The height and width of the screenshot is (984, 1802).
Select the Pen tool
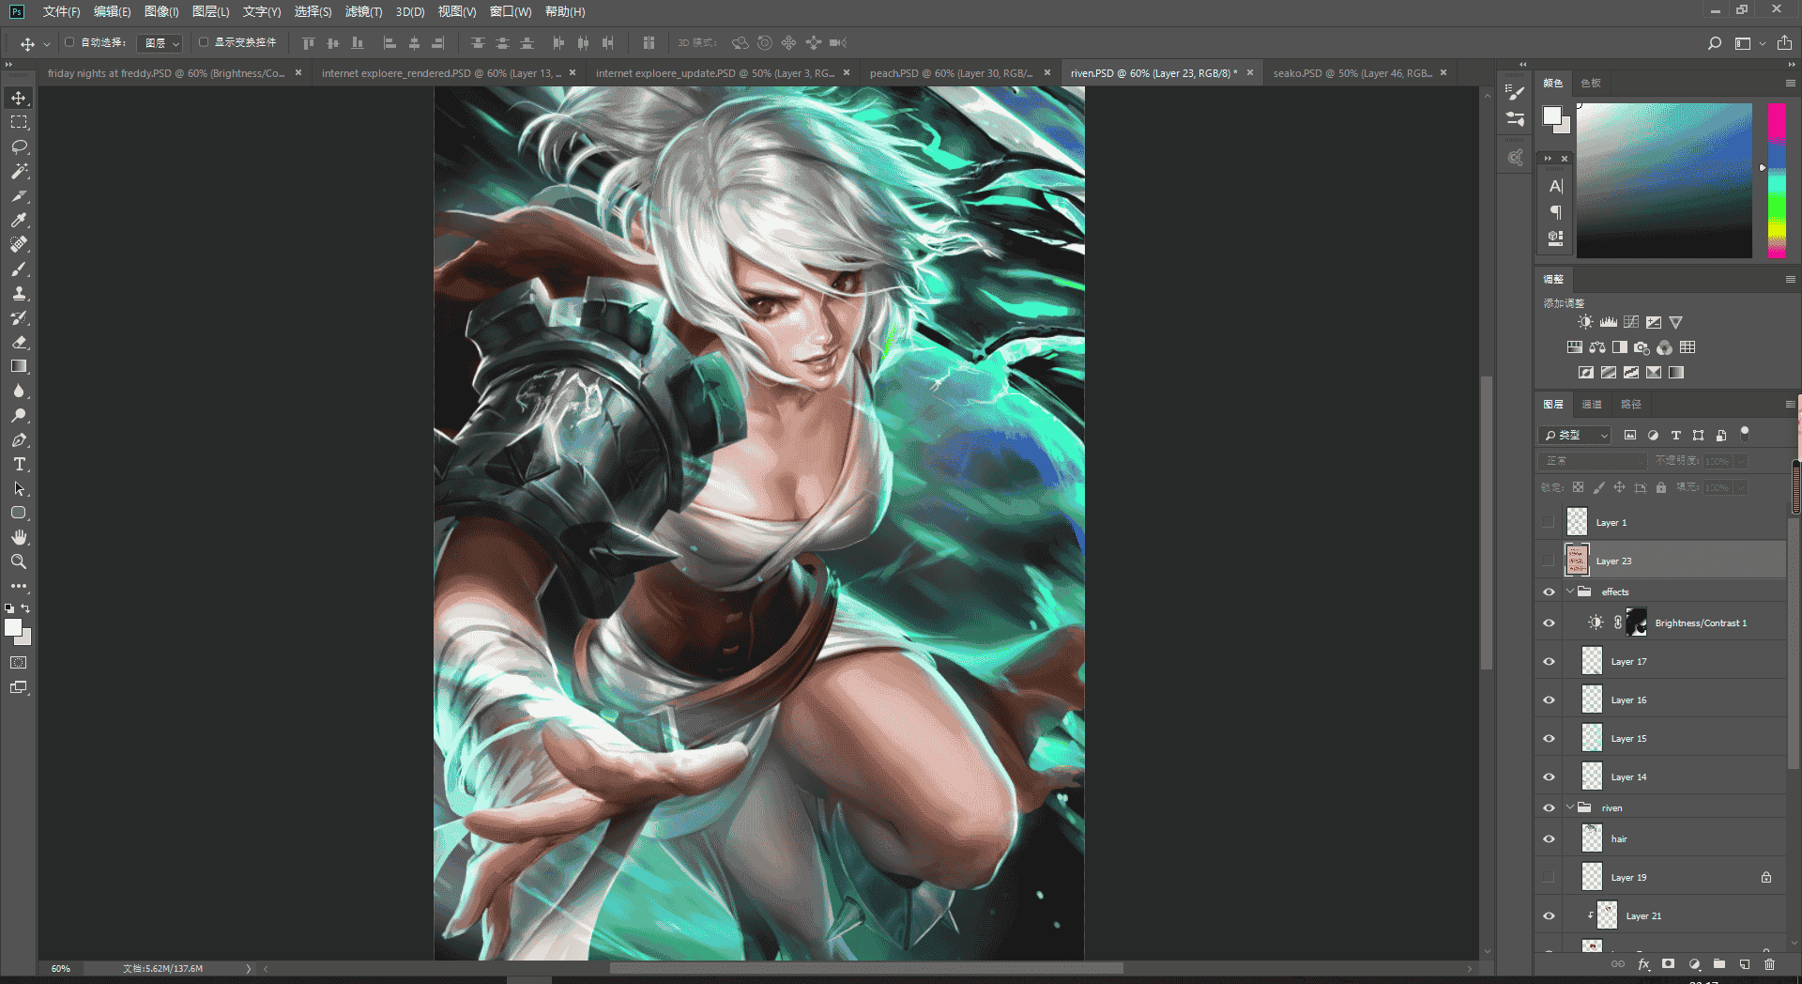[x=19, y=439]
